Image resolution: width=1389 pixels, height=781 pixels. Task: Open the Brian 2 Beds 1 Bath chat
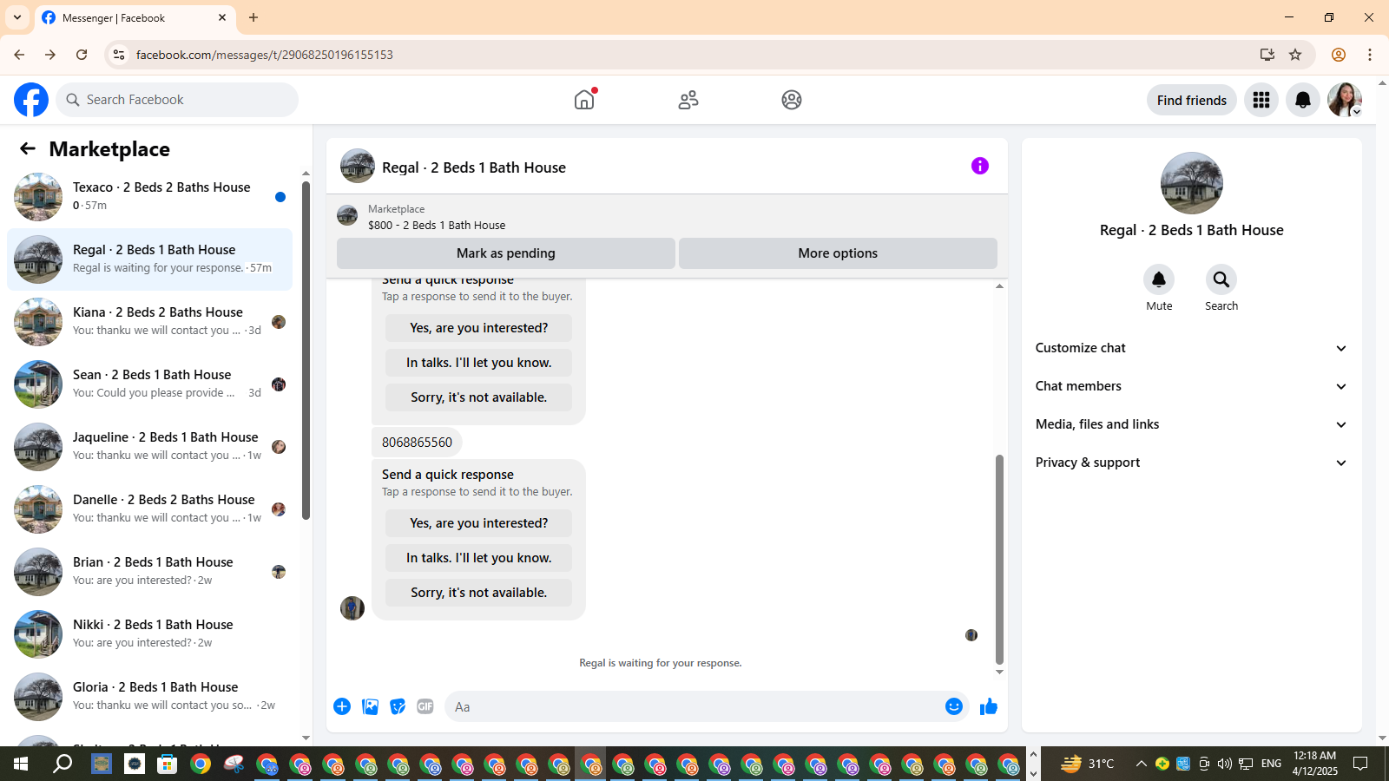149,572
